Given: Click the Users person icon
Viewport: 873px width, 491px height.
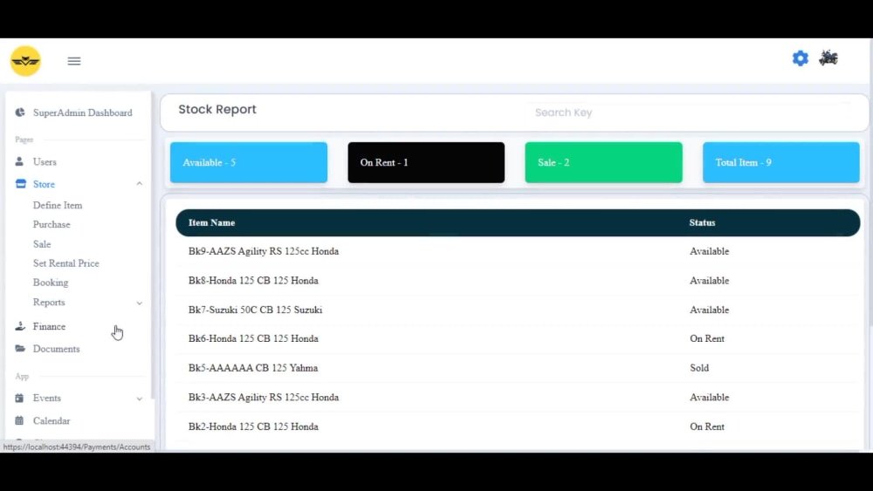Looking at the screenshot, I should (x=19, y=161).
